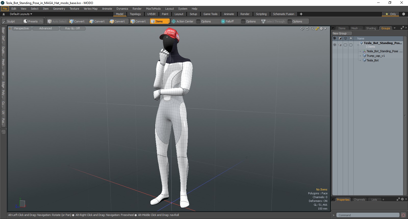The image size is (408, 219).
Task: Switch to the Channels tab
Action: [359, 200]
